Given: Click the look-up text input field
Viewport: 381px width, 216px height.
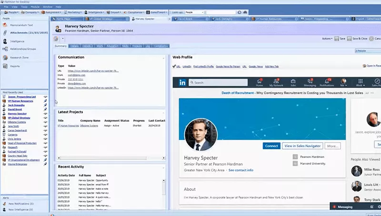Looking at the screenshot, I should click(221, 12).
